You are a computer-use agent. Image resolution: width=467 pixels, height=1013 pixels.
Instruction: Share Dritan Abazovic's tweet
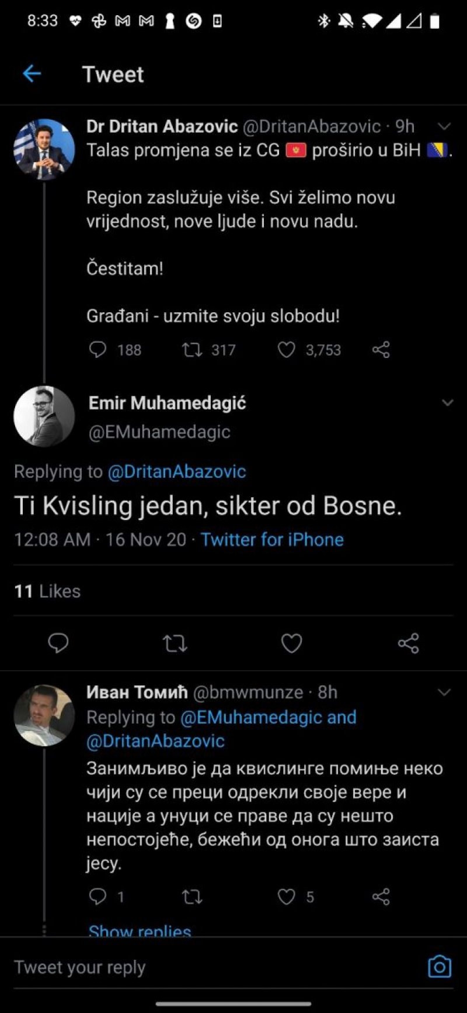pos(381,350)
